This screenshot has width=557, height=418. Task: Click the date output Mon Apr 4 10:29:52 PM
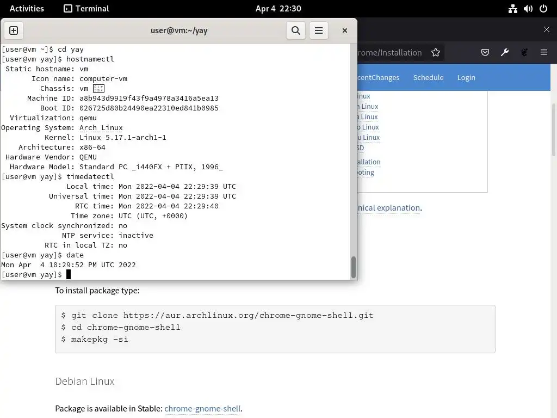pyautogui.click(x=69, y=265)
